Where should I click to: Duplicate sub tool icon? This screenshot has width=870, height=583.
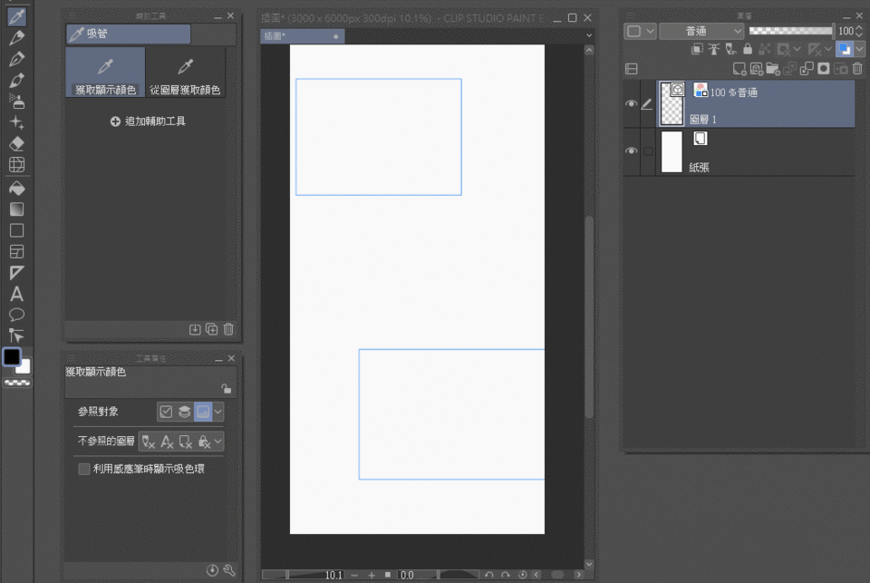click(212, 329)
